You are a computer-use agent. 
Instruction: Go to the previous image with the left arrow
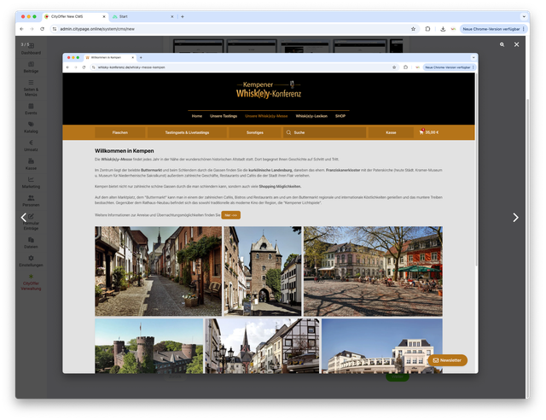[x=24, y=218]
